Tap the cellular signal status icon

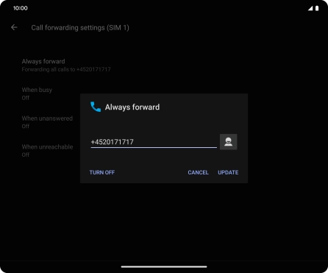pyautogui.click(x=310, y=8)
